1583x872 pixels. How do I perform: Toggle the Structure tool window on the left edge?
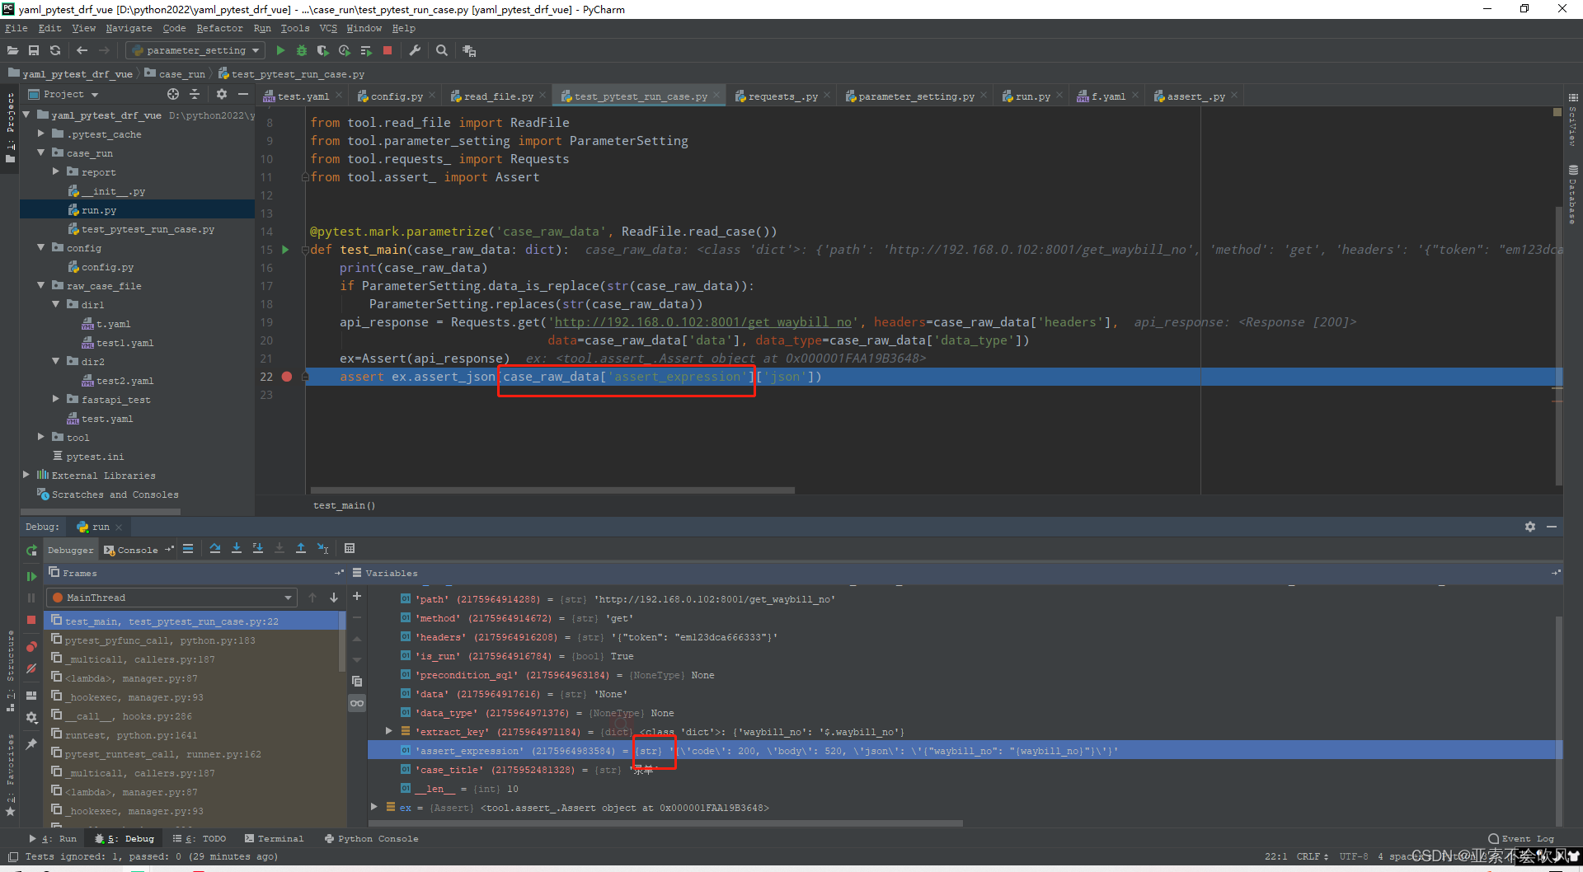10,670
